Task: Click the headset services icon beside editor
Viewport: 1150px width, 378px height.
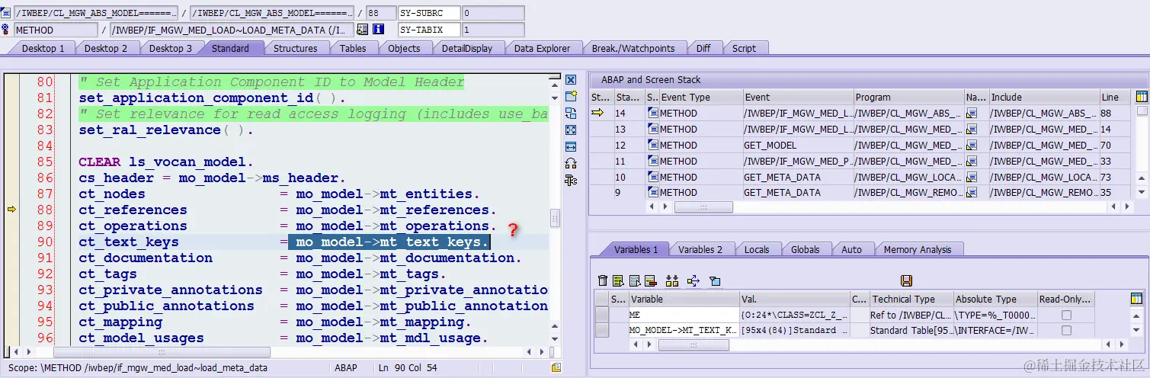Action: pos(570,163)
